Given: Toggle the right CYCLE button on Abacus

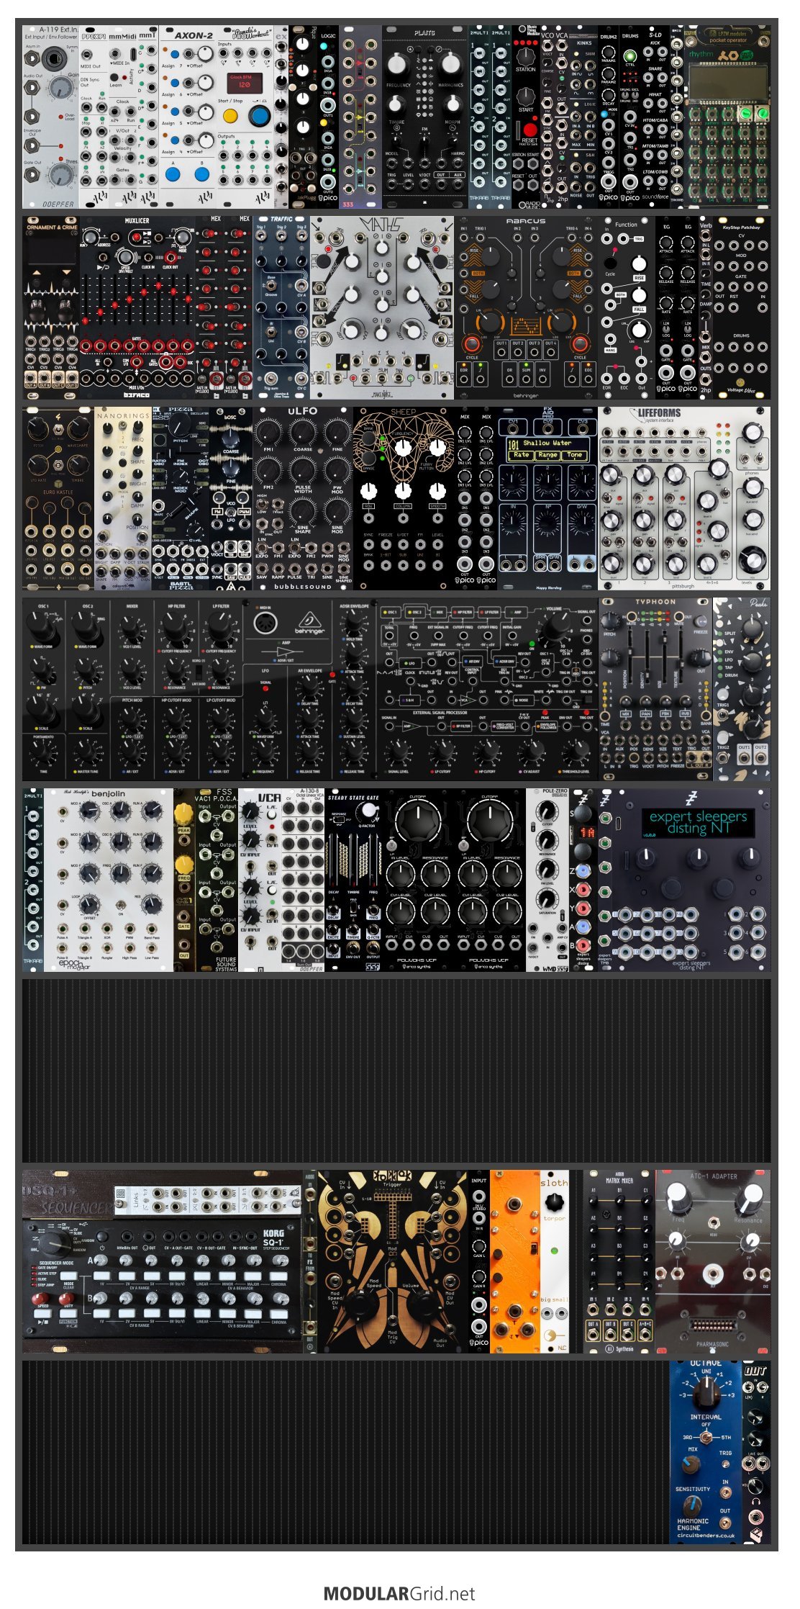Looking at the screenshot, I should tap(580, 343).
